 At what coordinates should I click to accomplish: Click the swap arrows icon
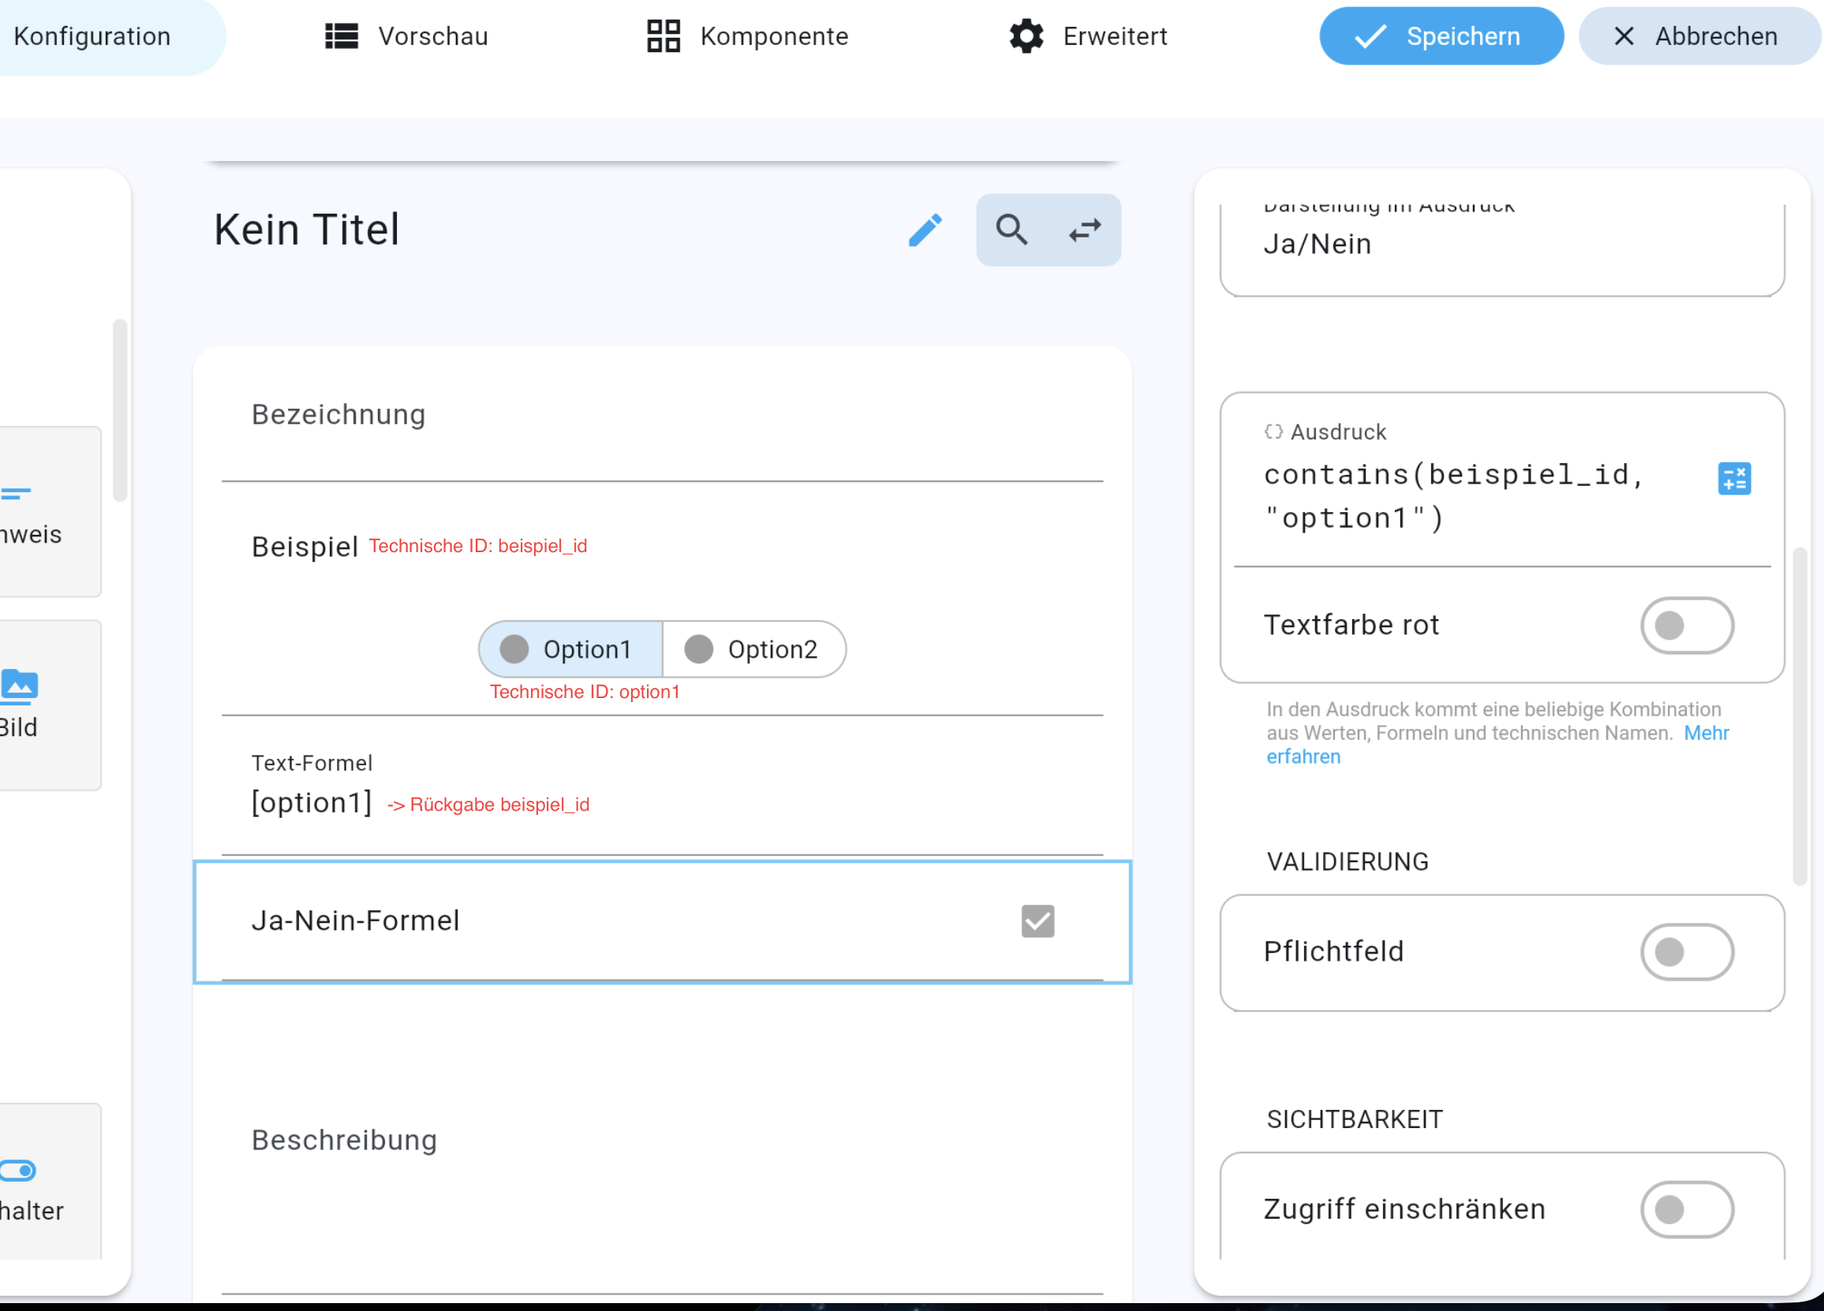point(1085,230)
